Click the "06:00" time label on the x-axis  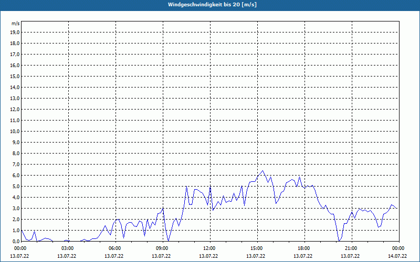click(x=115, y=248)
